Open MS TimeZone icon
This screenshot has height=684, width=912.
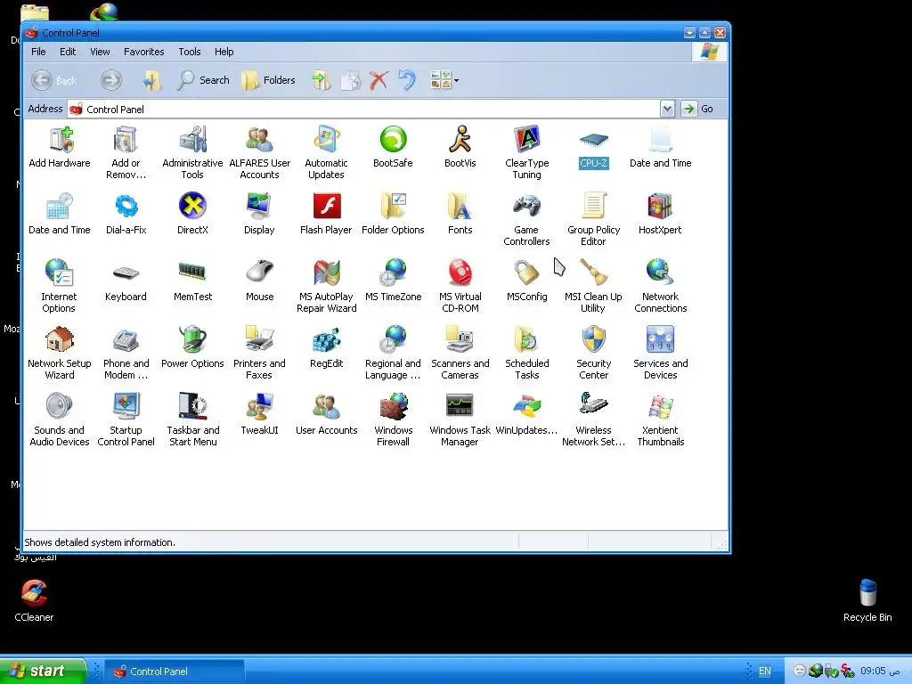(x=393, y=281)
